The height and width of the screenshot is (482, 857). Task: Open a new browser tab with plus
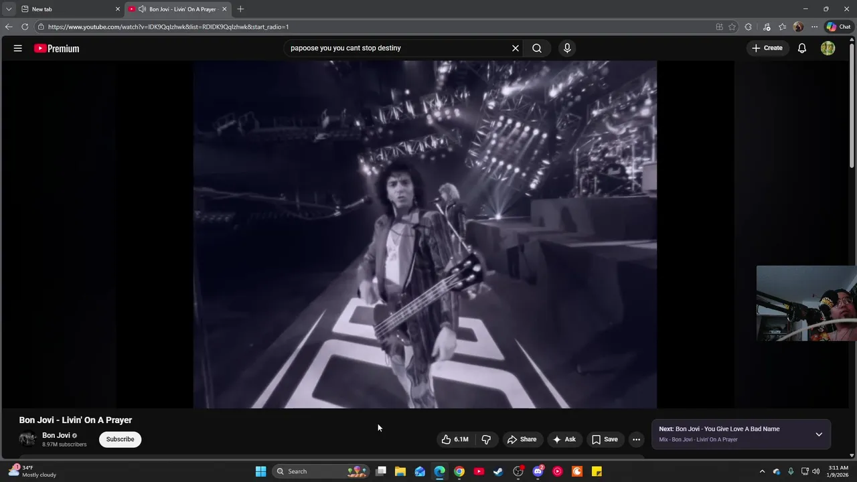coord(240,9)
